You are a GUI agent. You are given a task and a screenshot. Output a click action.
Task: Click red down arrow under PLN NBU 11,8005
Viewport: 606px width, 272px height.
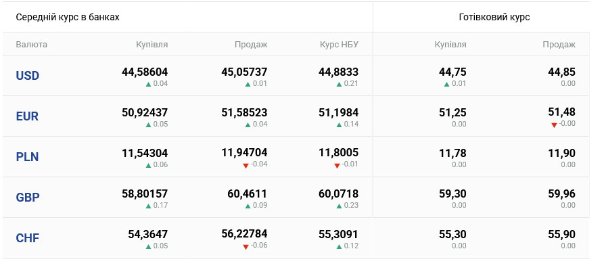tap(337, 166)
